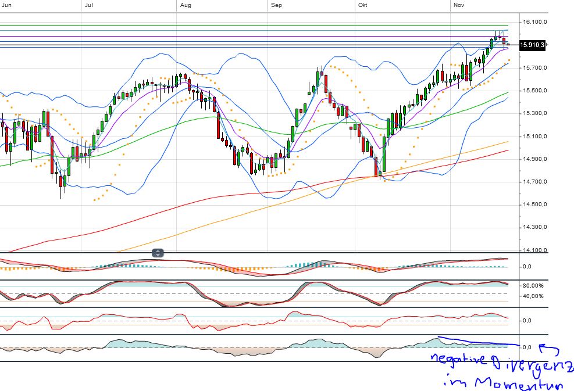Click the Nov month label
Screen dimensions: 574x391
pos(459,5)
